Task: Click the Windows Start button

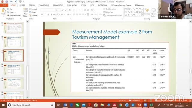Action: 3,105
